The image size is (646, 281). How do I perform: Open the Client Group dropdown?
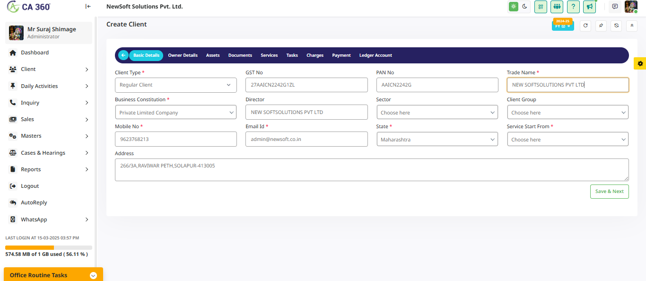[x=568, y=113]
